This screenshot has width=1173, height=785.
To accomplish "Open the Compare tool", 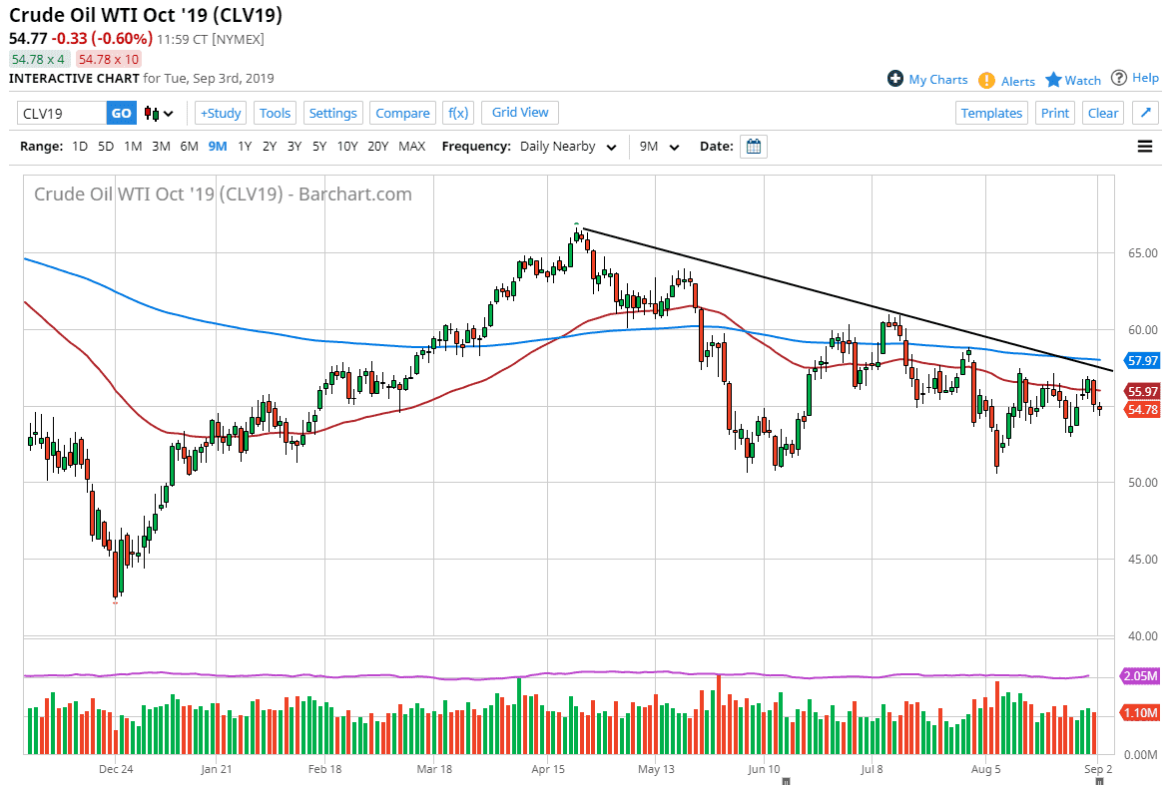I will click(402, 113).
